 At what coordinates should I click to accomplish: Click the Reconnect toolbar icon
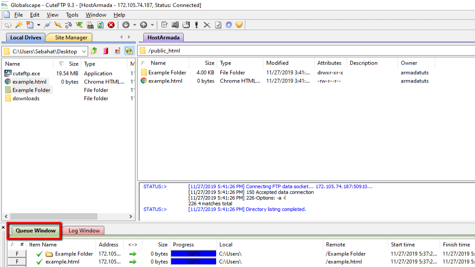(69, 25)
